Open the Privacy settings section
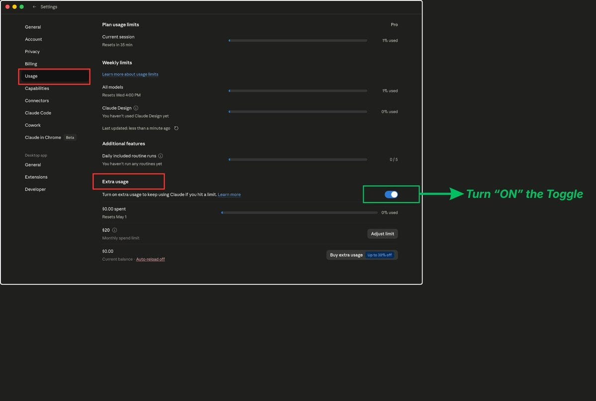The width and height of the screenshot is (596, 401). point(32,51)
